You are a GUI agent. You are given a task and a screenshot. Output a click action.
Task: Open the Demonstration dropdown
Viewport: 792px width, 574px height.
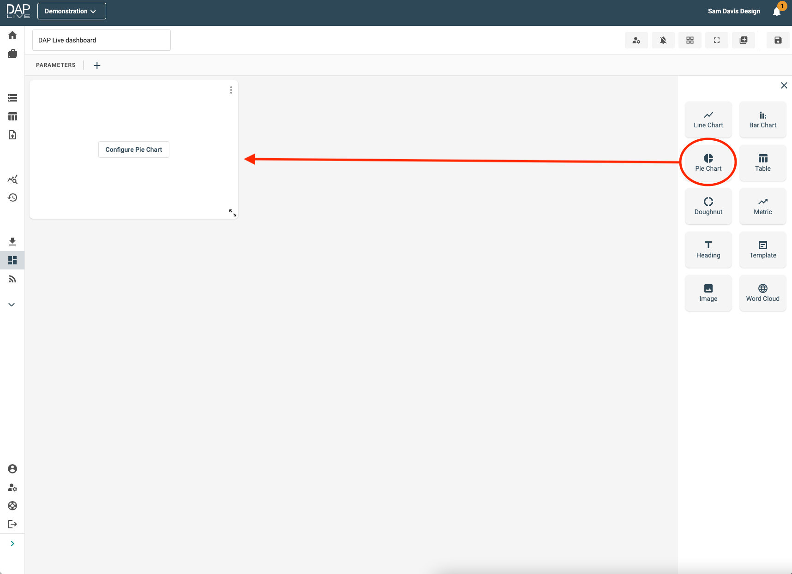click(x=72, y=11)
